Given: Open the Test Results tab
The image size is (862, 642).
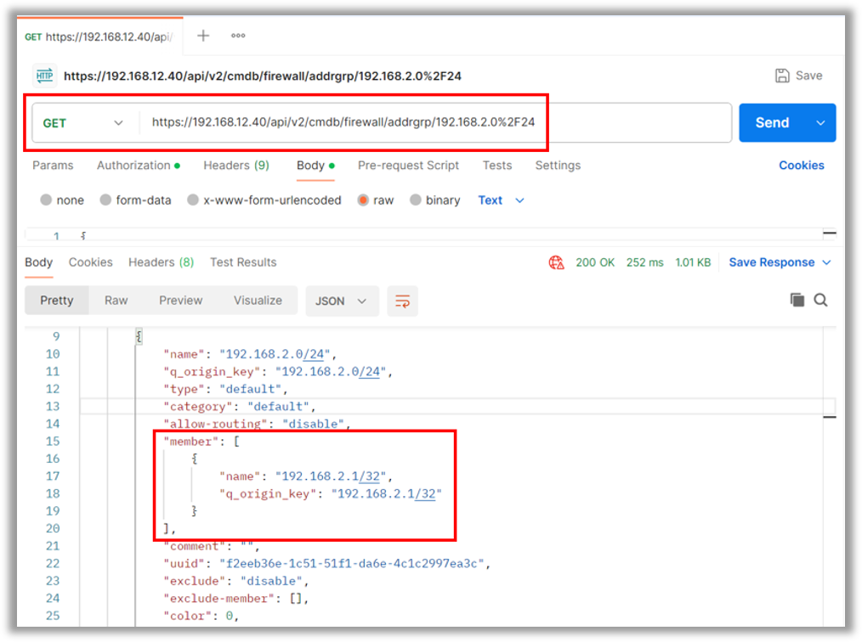Looking at the screenshot, I should pyautogui.click(x=243, y=262).
